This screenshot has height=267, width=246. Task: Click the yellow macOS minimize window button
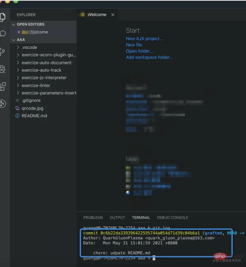point(8,1)
